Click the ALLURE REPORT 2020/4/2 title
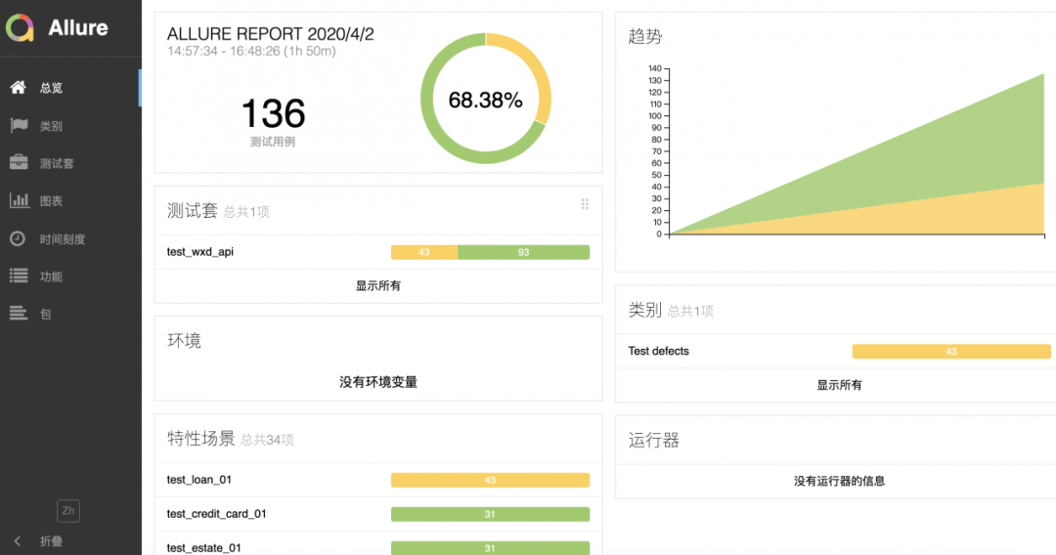The width and height of the screenshot is (1056, 555). (x=270, y=33)
